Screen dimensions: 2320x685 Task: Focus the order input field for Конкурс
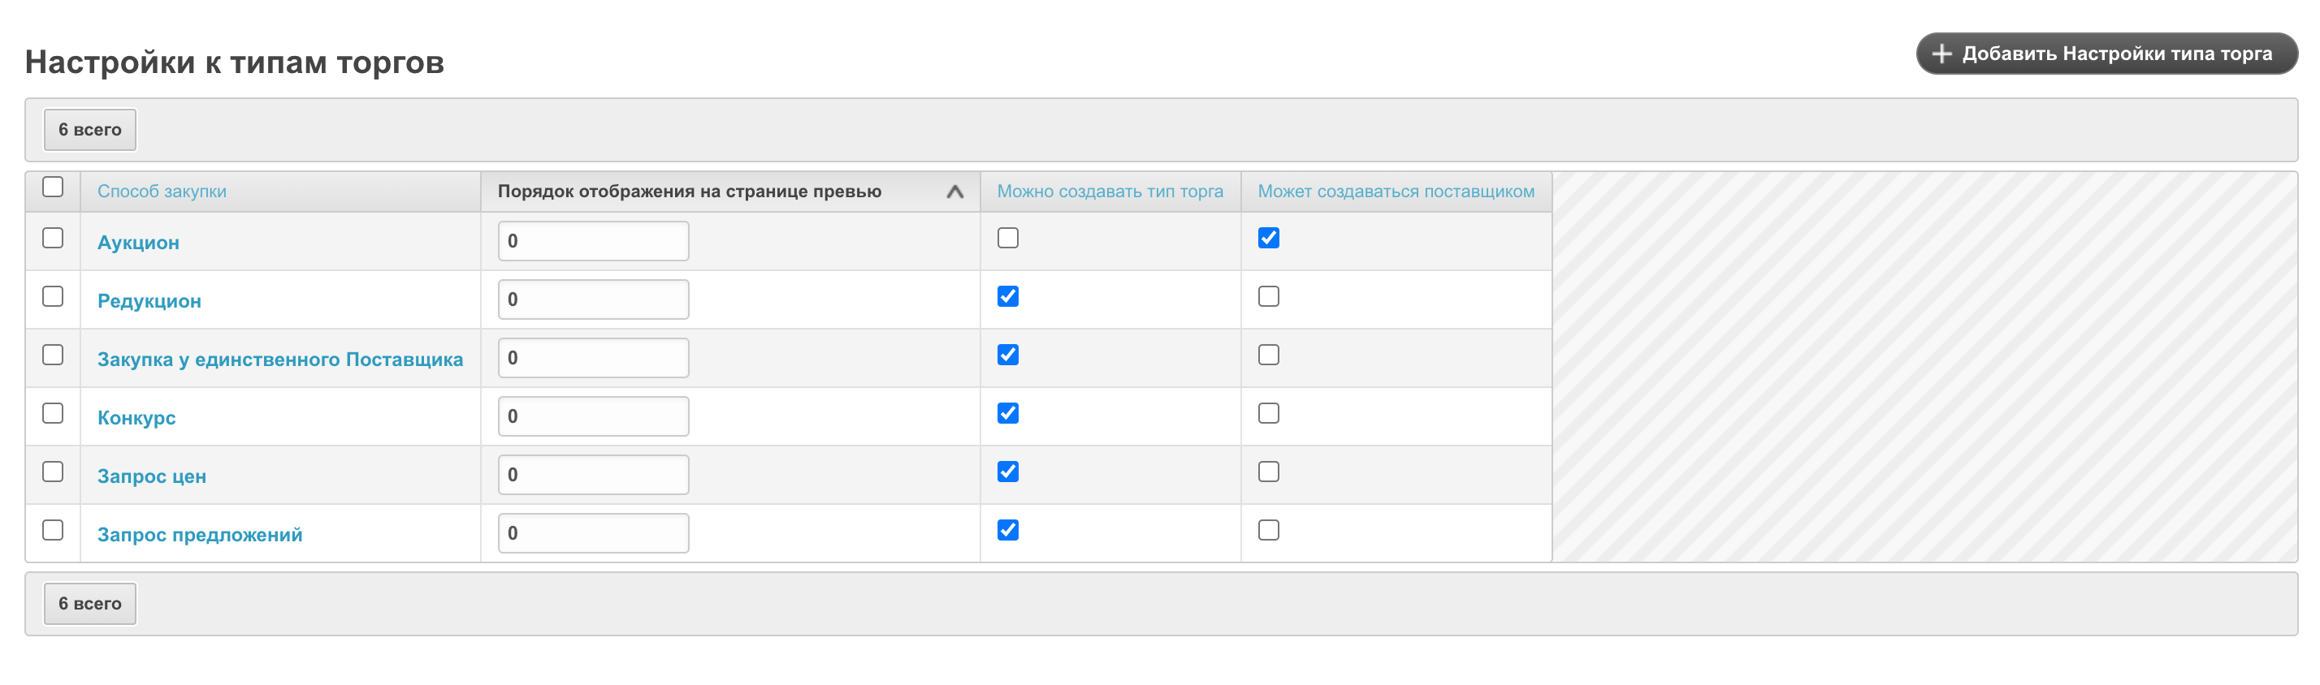tap(593, 416)
